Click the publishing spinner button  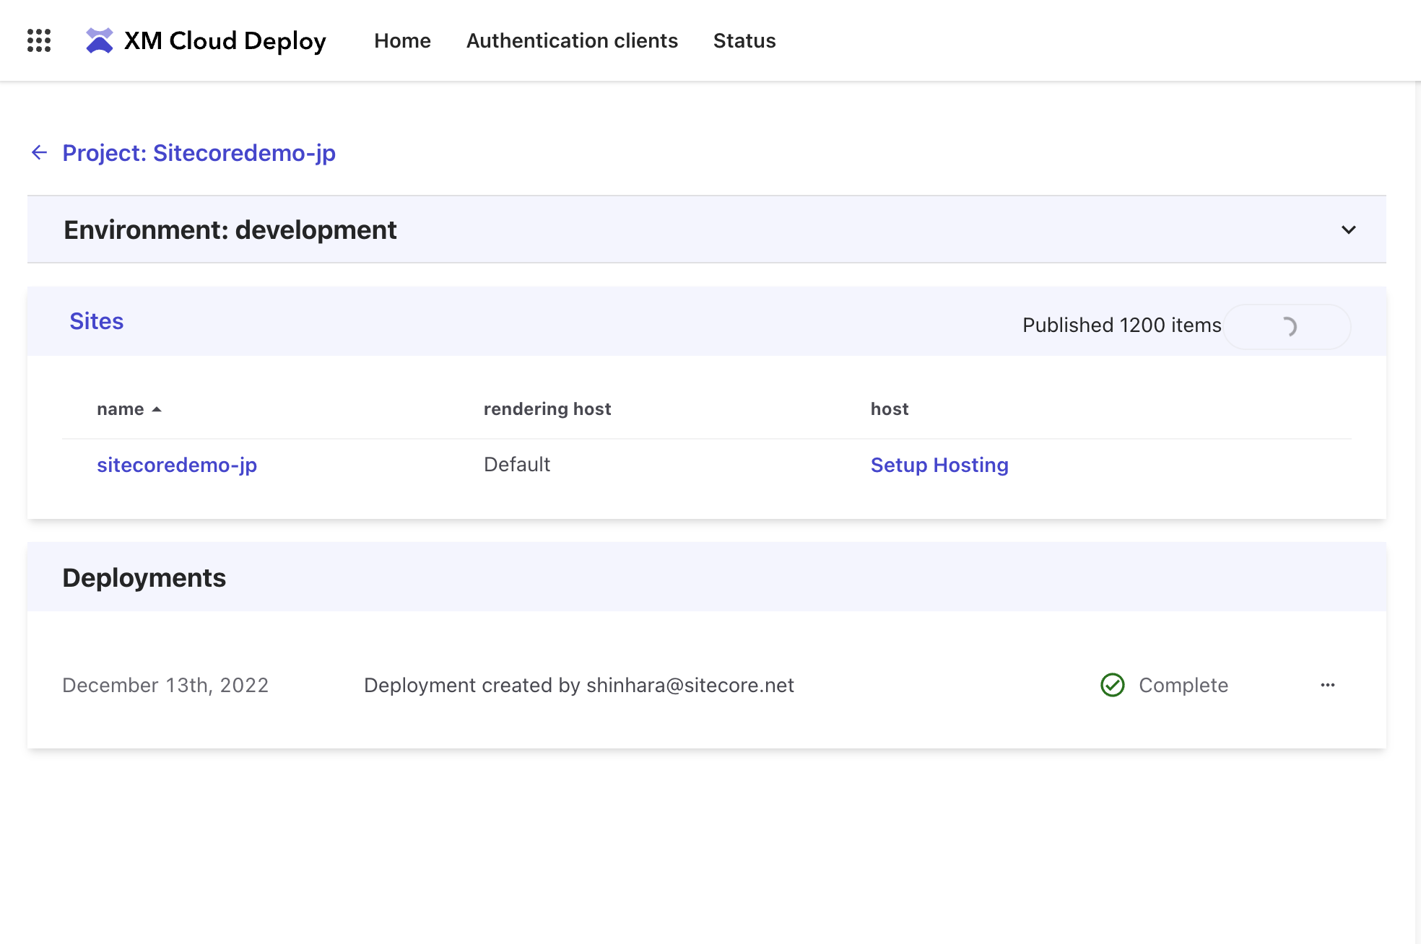(1287, 326)
